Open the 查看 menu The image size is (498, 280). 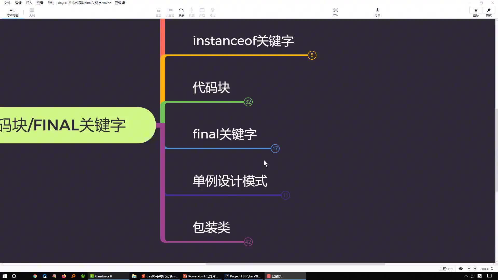tap(40, 3)
